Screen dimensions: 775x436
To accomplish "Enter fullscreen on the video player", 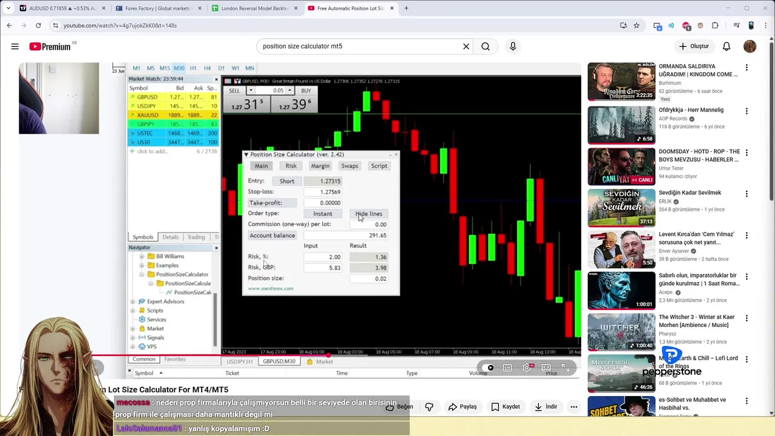I will pos(565,368).
